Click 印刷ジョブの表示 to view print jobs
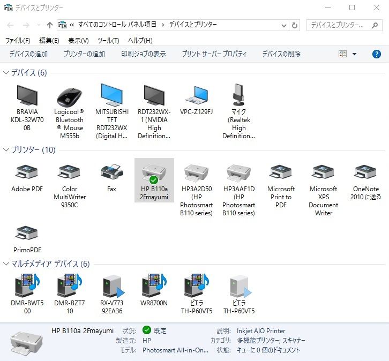The width and height of the screenshot is (389, 361). click(144, 54)
